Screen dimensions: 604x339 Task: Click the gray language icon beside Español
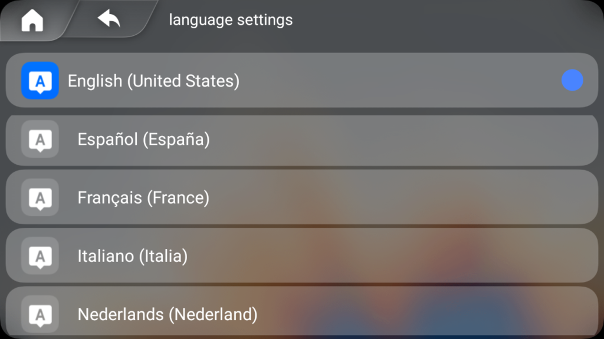[40, 139]
